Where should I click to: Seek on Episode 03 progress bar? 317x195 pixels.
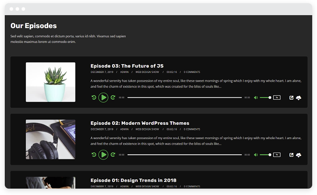(x=184, y=97)
